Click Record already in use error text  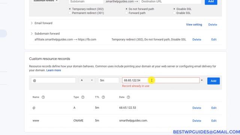point(136,86)
